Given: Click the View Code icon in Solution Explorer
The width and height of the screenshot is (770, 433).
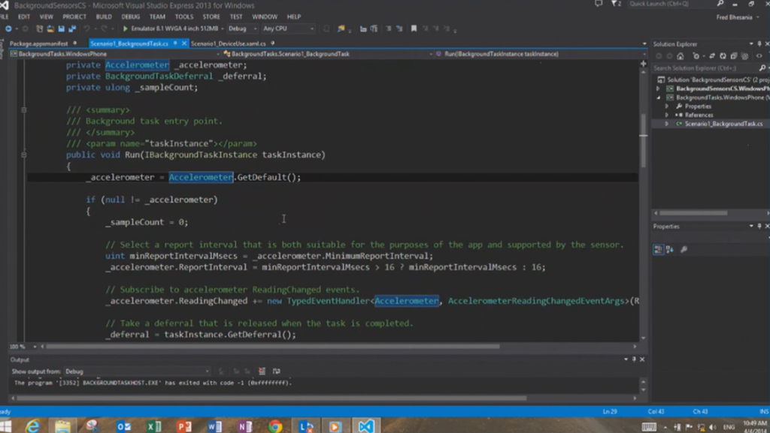Looking at the screenshot, I should click(759, 56).
